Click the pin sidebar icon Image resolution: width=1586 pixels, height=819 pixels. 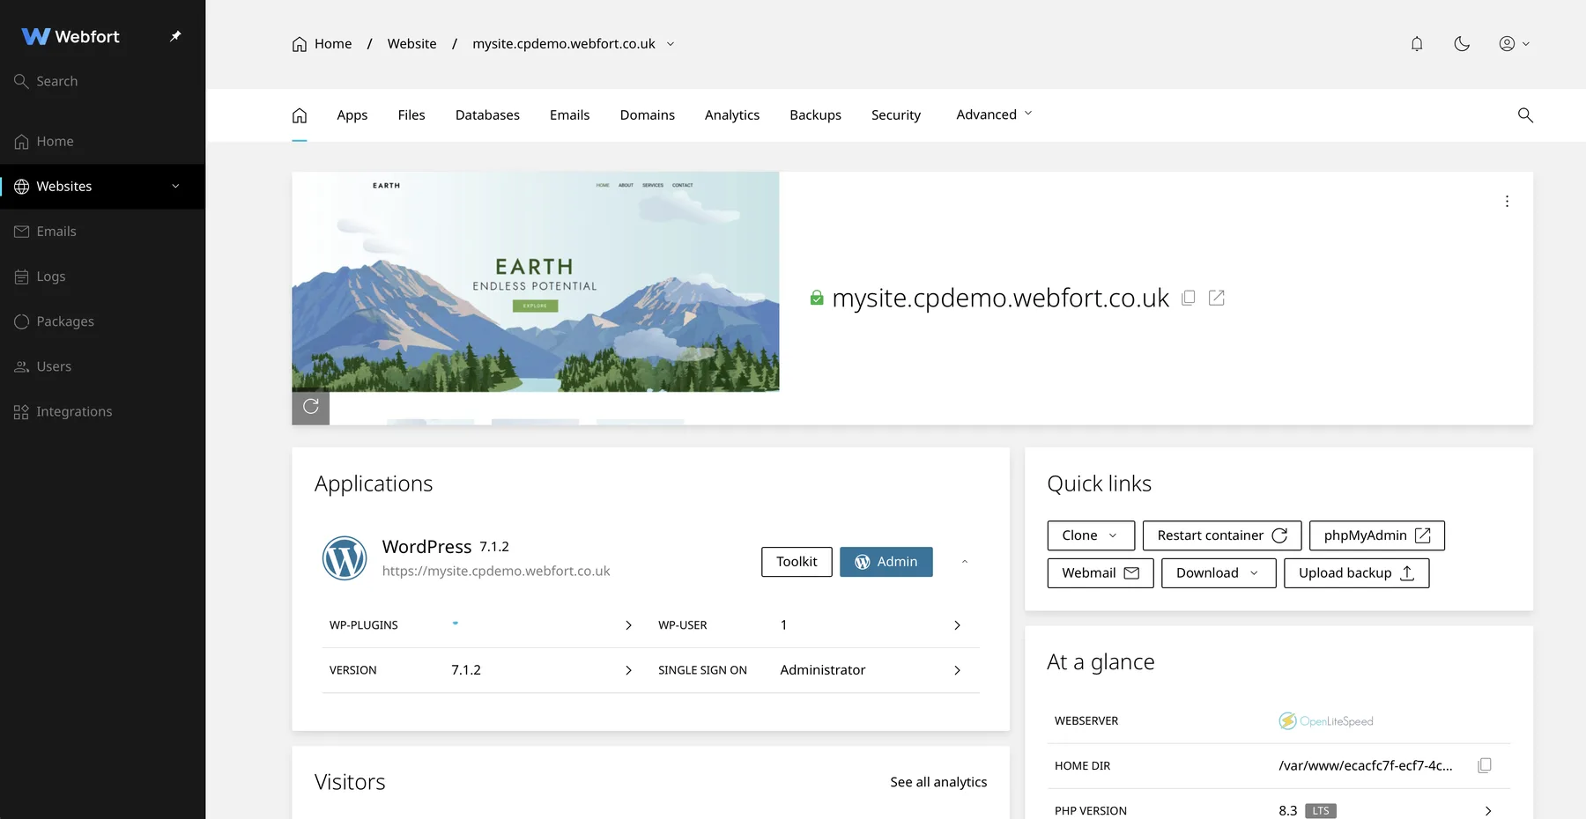(x=175, y=36)
